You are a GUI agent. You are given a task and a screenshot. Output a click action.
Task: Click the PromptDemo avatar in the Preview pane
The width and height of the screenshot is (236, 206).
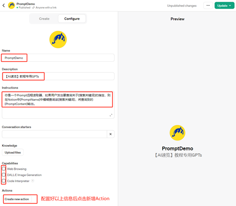click(x=177, y=133)
